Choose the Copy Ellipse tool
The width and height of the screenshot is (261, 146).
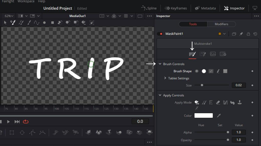click(x=68, y=22)
